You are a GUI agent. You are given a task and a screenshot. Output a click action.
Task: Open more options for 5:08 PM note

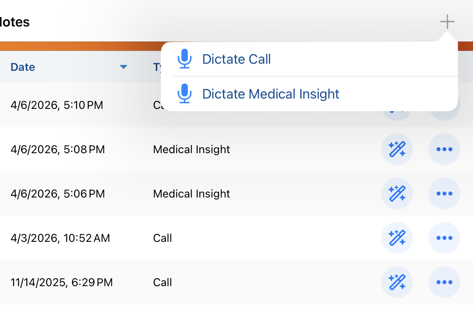[x=444, y=150]
